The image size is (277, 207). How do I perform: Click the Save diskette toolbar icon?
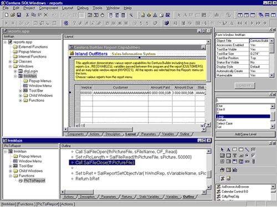pos(19,15)
